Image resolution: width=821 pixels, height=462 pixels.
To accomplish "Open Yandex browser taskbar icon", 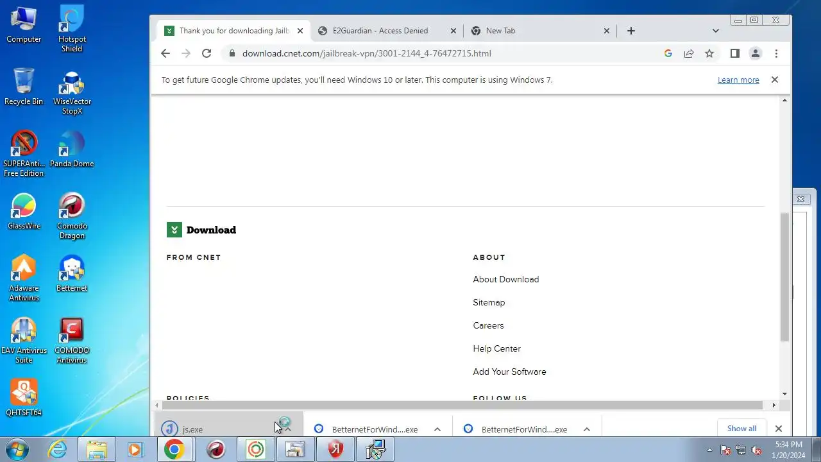I will (335, 450).
